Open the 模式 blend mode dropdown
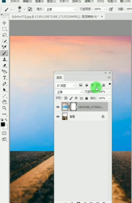 (x=60, y=9)
